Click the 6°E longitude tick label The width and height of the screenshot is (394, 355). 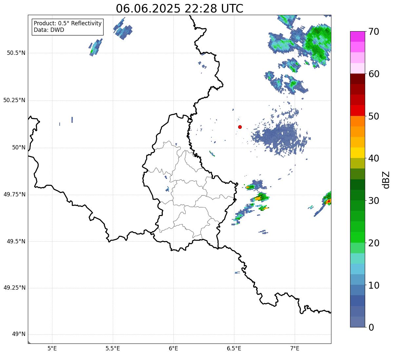(x=173, y=349)
